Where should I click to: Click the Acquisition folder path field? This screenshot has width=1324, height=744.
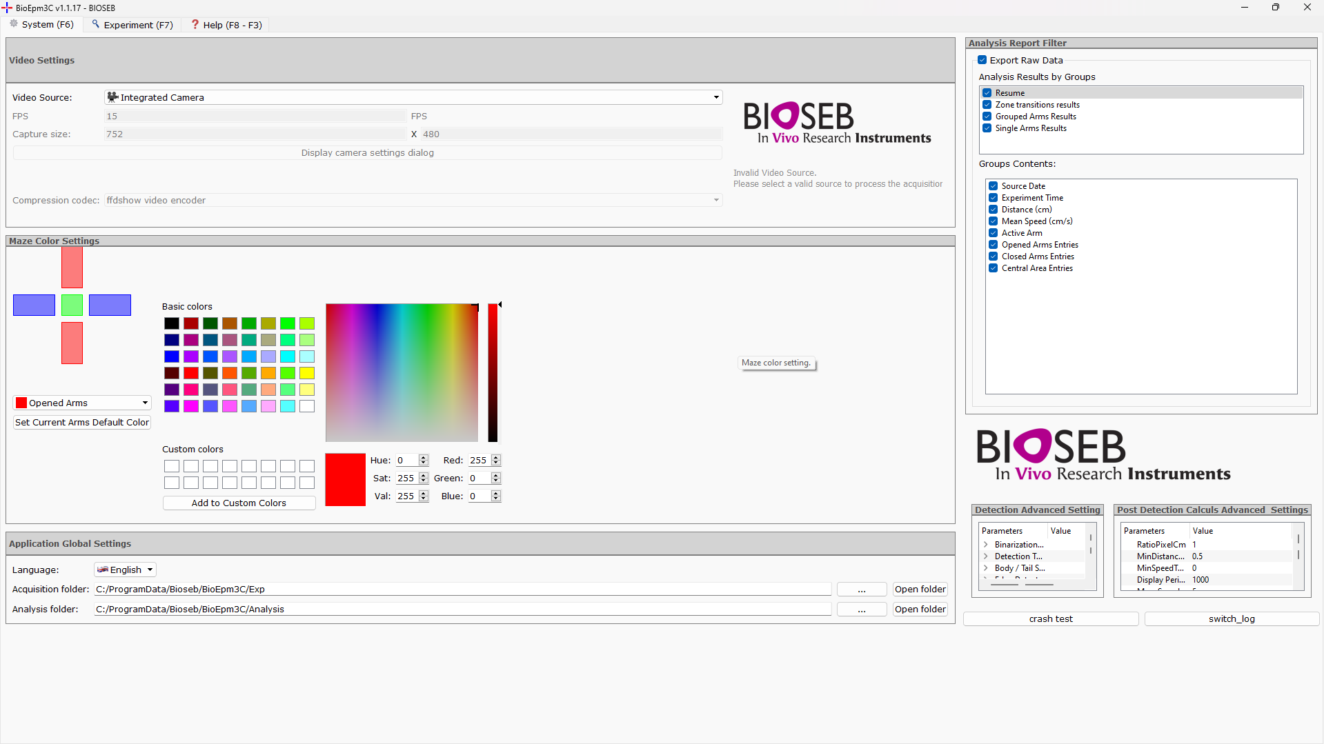click(x=462, y=589)
